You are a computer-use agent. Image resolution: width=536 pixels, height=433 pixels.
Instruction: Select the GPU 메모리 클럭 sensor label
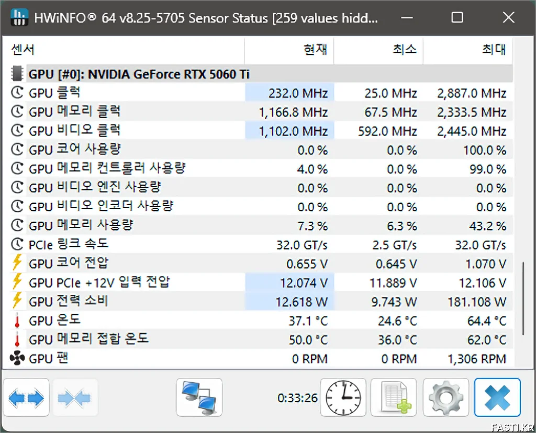[74, 112]
